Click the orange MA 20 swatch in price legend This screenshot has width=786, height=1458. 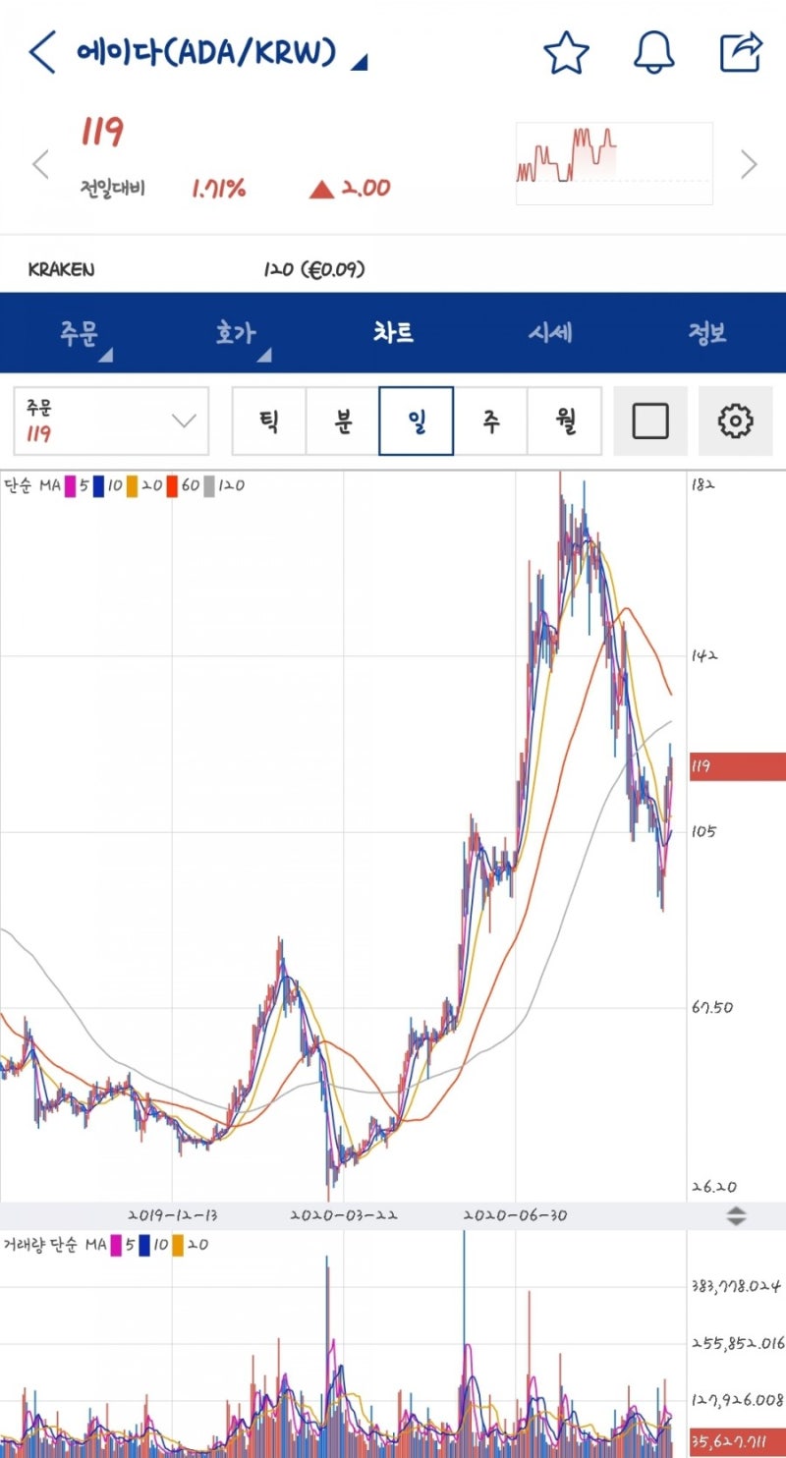click(133, 486)
